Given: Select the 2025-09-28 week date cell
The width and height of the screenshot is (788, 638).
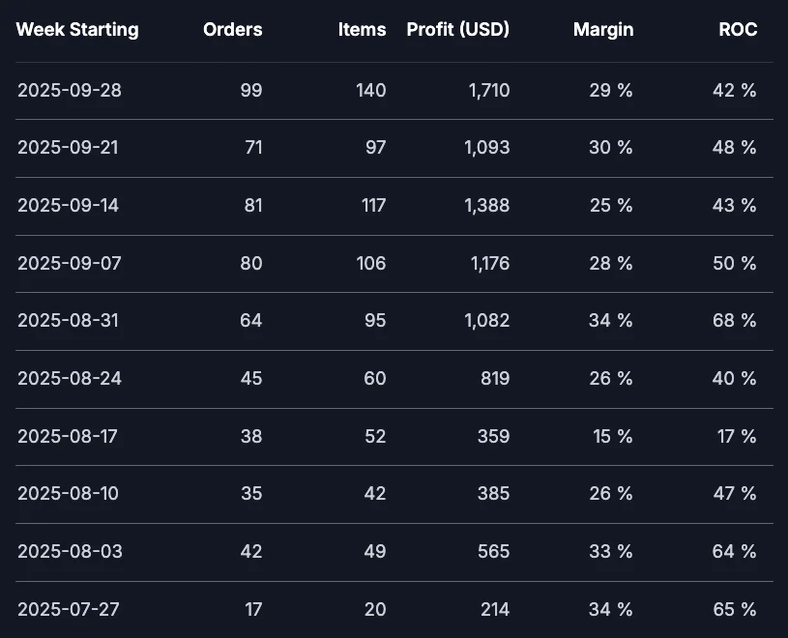Looking at the screenshot, I should (x=70, y=90).
